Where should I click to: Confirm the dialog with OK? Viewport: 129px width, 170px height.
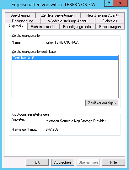(x=37, y=162)
